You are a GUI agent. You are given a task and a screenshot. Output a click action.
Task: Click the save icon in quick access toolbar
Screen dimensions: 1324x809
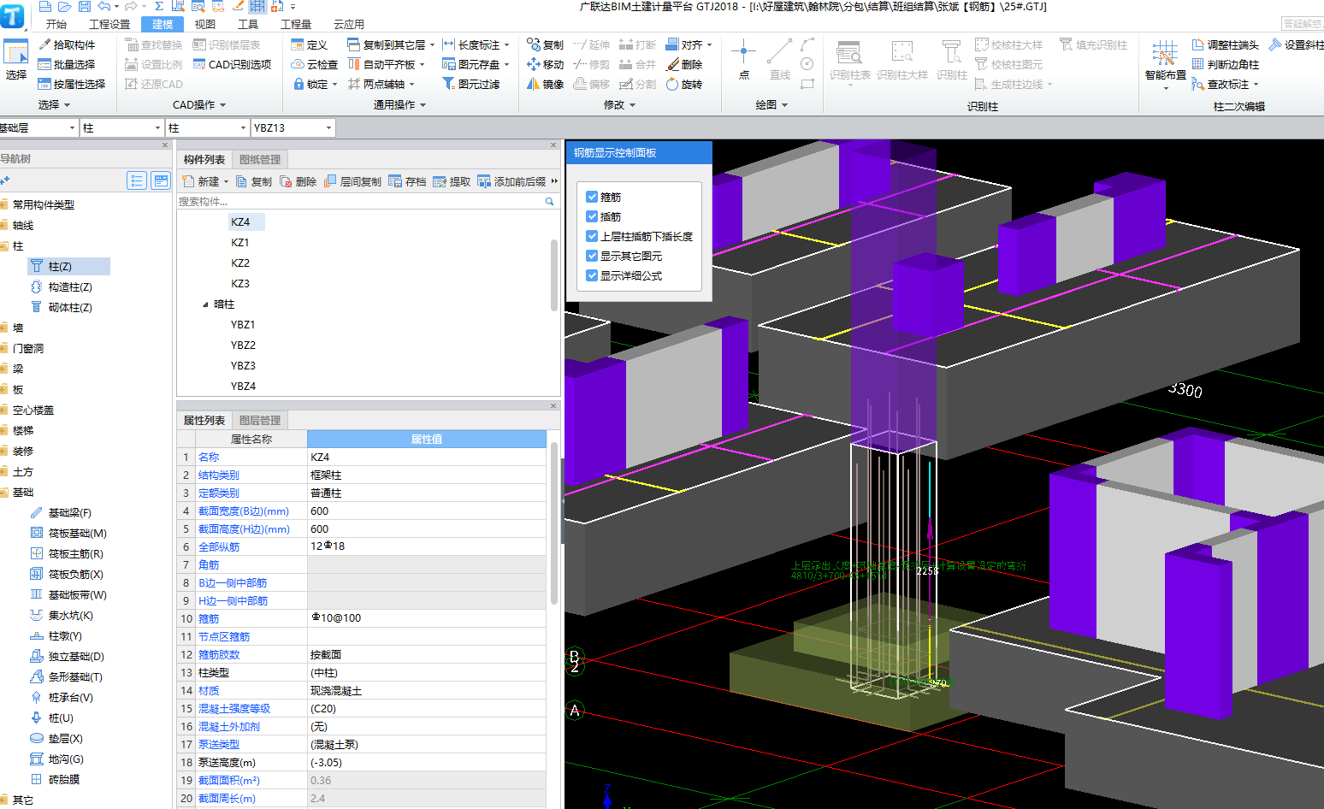[84, 6]
